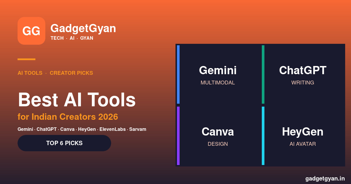Click the "TECH · AI · GYAN" tagline

click(72, 38)
